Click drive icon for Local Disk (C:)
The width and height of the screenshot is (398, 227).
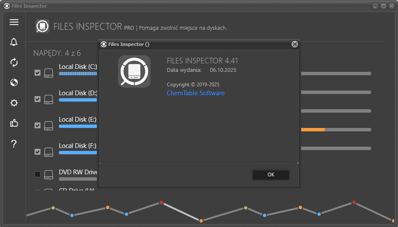pos(49,73)
